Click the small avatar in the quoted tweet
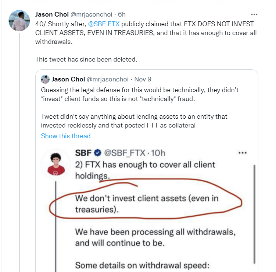The image size is (276, 272). pos(45,79)
